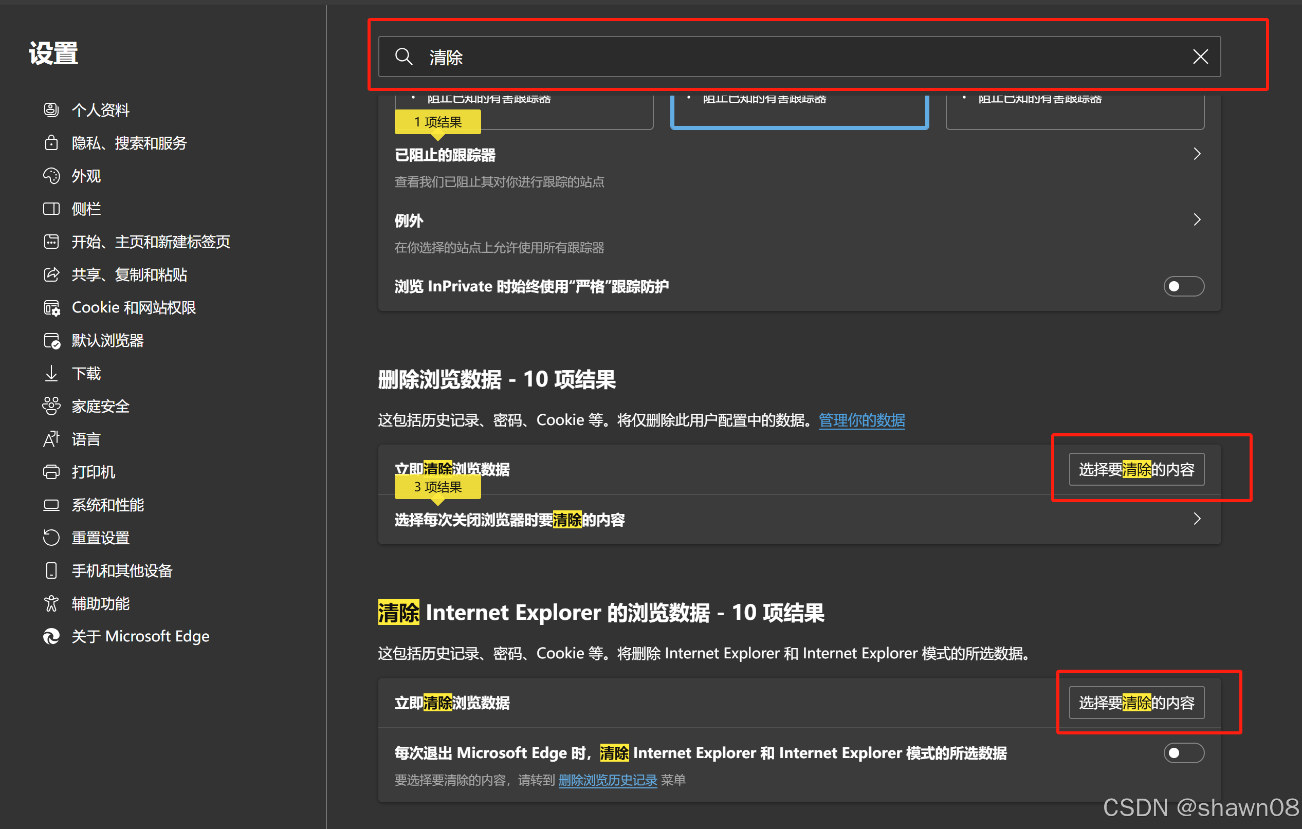Click the laptop icon for 系统和性能
The image size is (1302, 829).
51,505
